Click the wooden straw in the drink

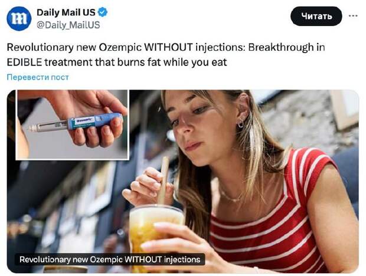pyautogui.click(x=163, y=180)
